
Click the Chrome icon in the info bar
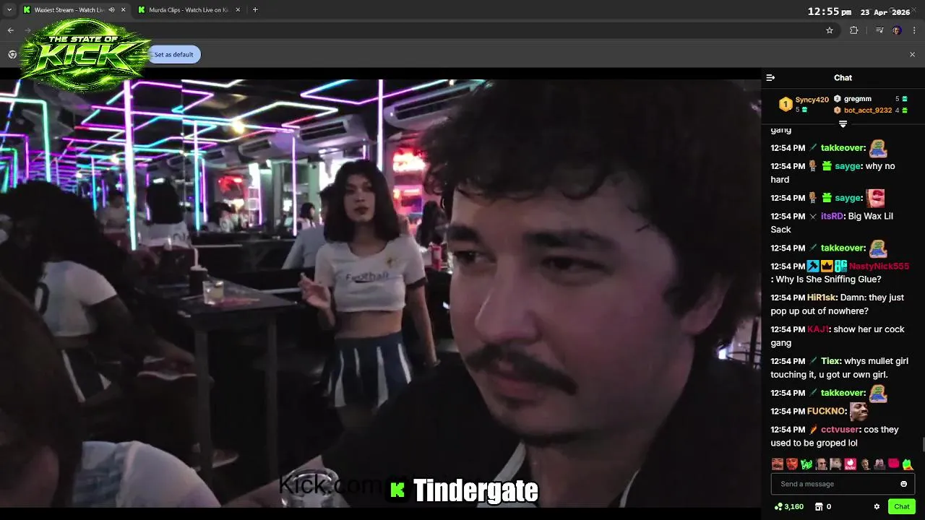click(x=12, y=54)
